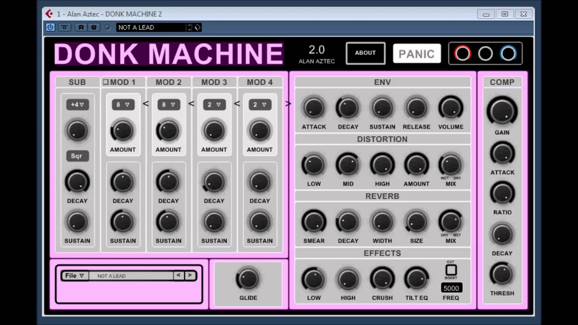Click the MOD 2 AMOUNT knob
Screen dimensions: 578x325
(x=168, y=130)
